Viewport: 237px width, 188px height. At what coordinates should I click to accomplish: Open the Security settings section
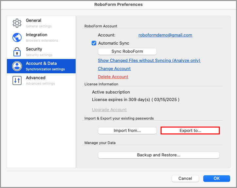click(x=41, y=52)
